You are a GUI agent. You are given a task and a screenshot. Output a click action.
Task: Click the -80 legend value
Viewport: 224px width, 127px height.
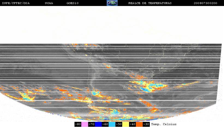pos(78,124)
